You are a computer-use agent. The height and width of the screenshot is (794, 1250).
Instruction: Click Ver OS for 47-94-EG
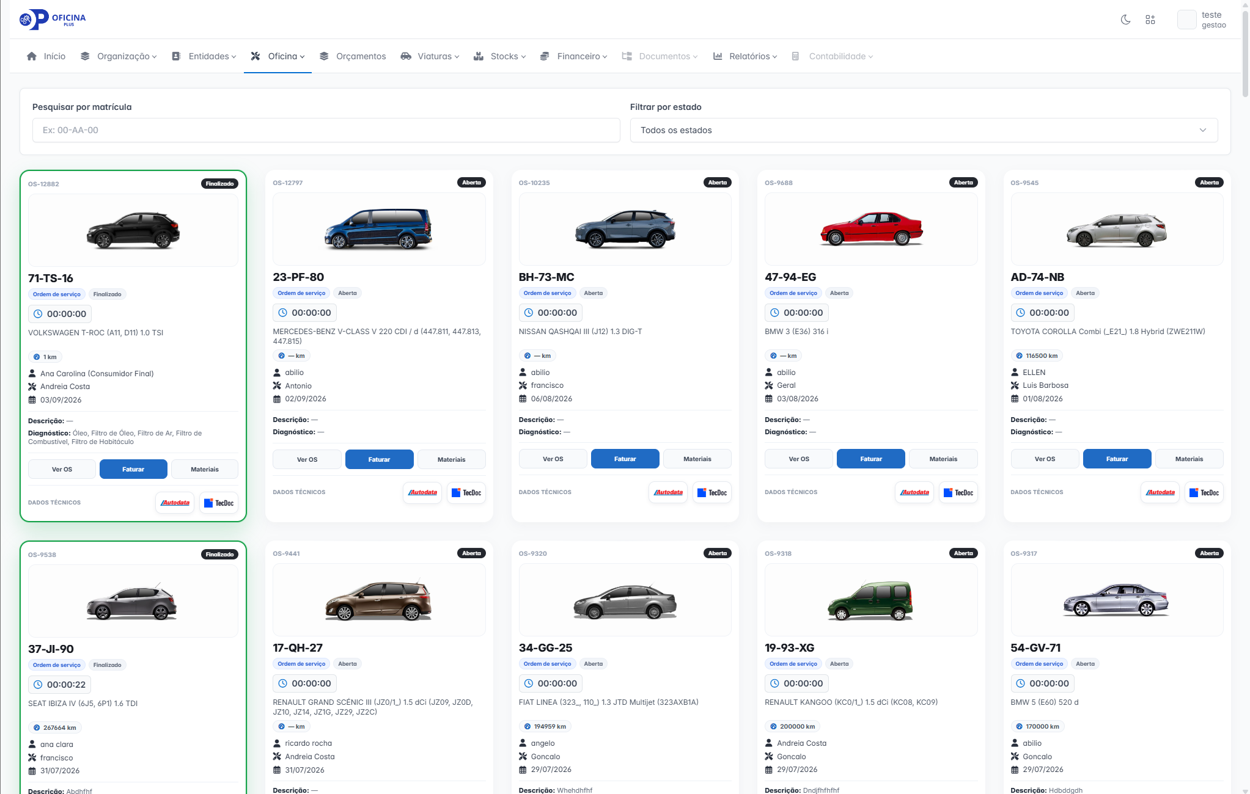click(799, 459)
